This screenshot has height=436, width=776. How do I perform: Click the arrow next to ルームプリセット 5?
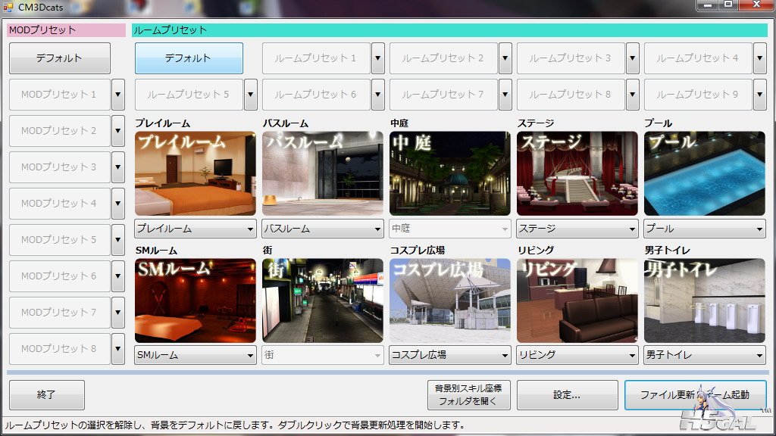point(251,95)
